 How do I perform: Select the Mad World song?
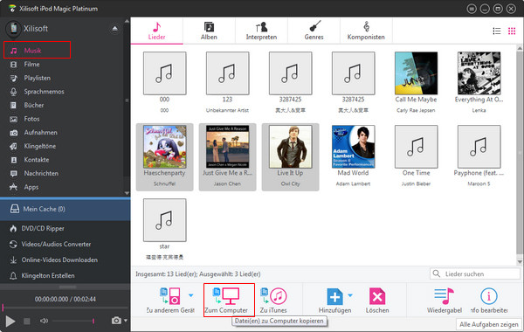353,156
